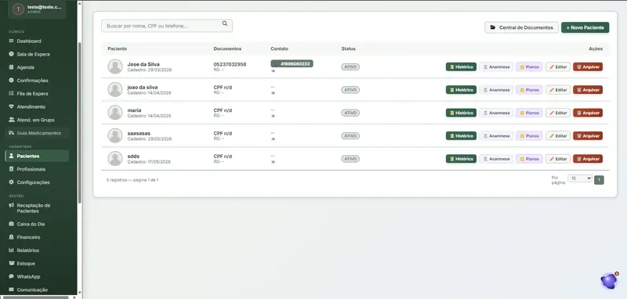
Task: Select Relatórios in the sidebar menu
Action: click(x=27, y=250)
